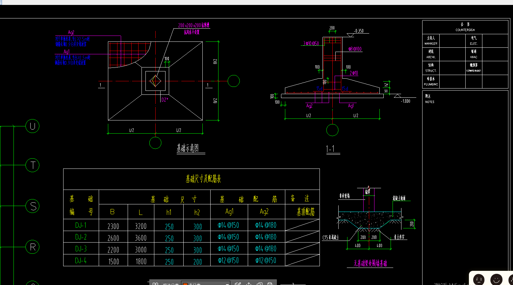Click the value 3200 in DJ-1 row

141,226
